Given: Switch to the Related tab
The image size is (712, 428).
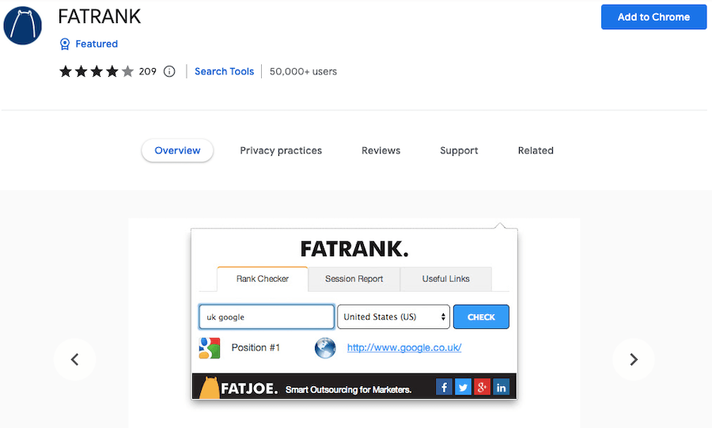Looking at the screenshot, I should (536, 150).
